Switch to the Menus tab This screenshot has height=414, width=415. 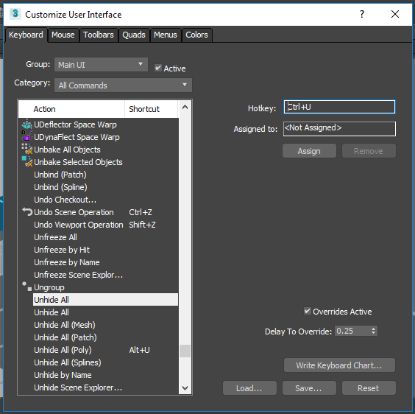click(x=166, y=35)
